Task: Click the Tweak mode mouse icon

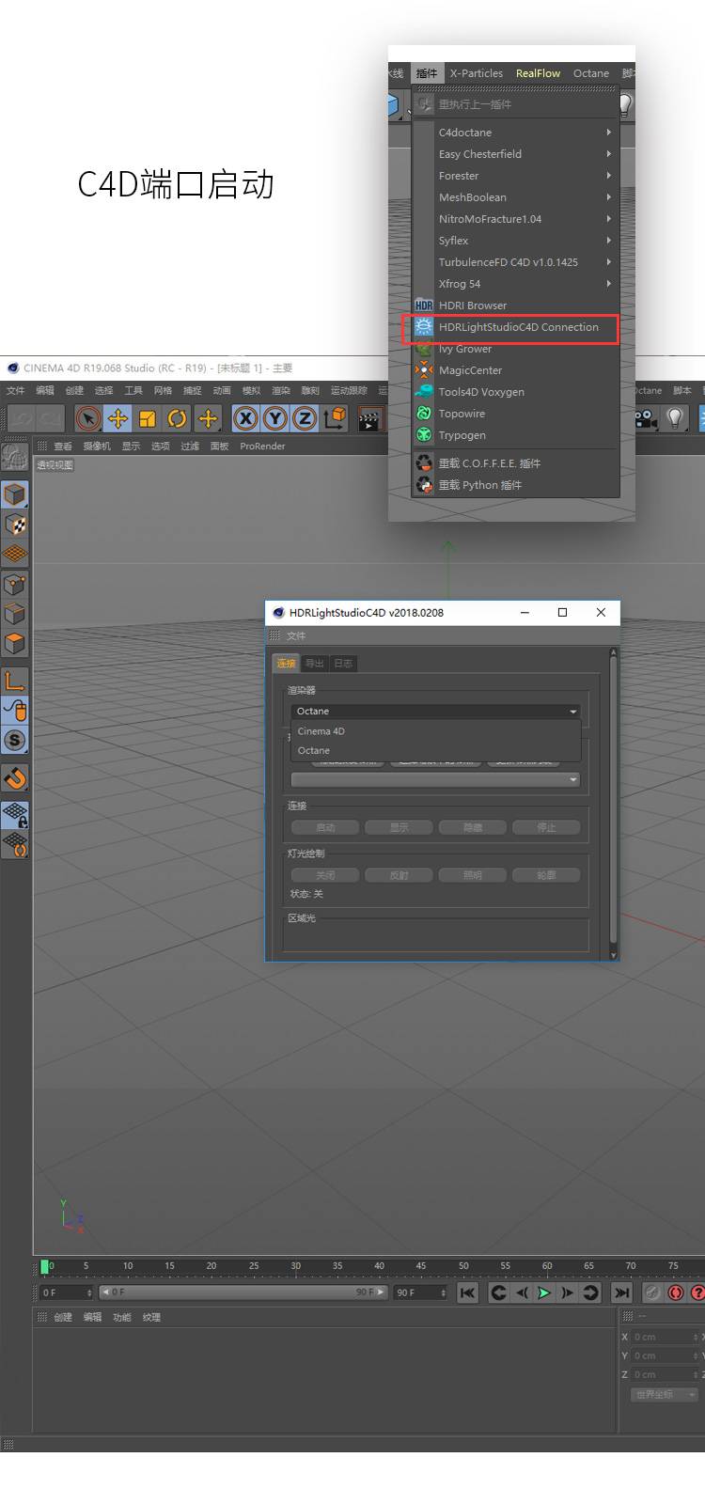Action: [x=14, y=710]
